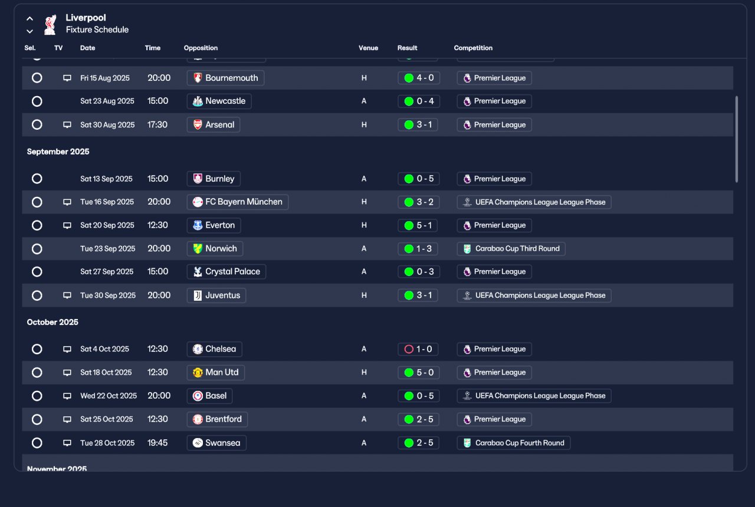Open the Bournemouth opposition button
Viewport: 755px width, 507px height.
[x=225, y=78]
